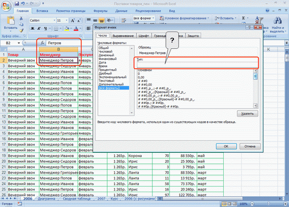289x207 pixels.
Task: Expand the Шрифт group dialog launcher
Action: pos(81,36)
